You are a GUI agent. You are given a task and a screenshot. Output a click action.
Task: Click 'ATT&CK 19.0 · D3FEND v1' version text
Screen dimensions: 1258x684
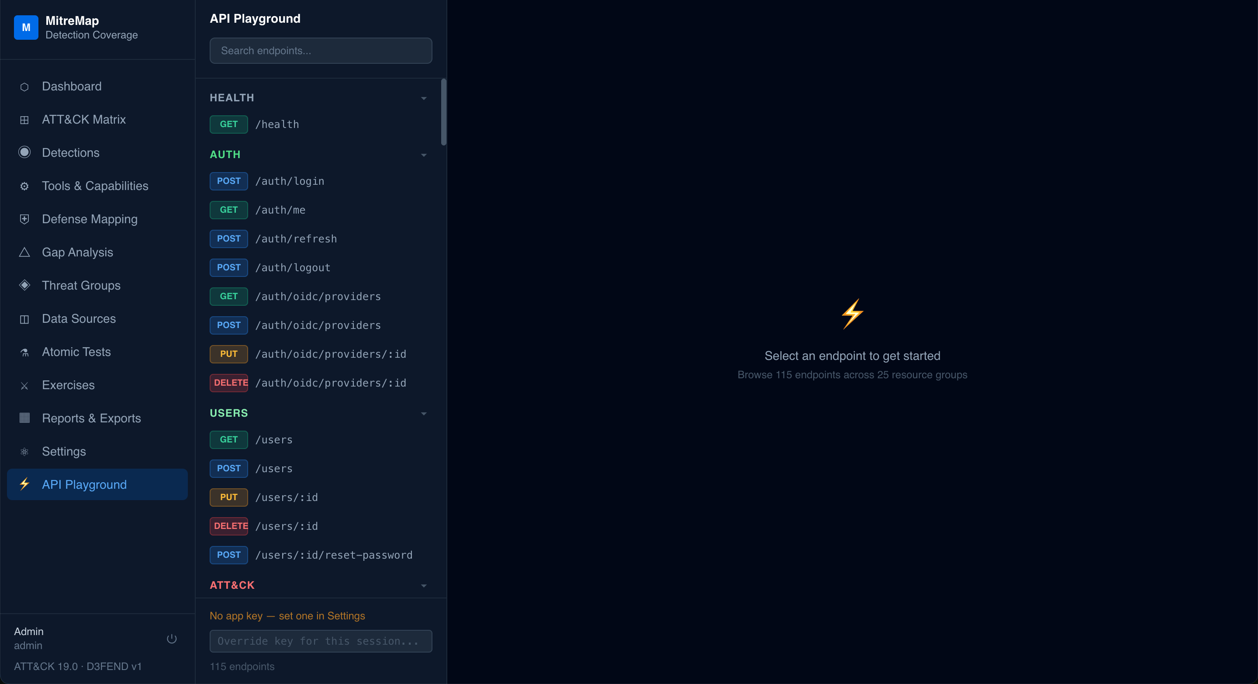[78, 667]
